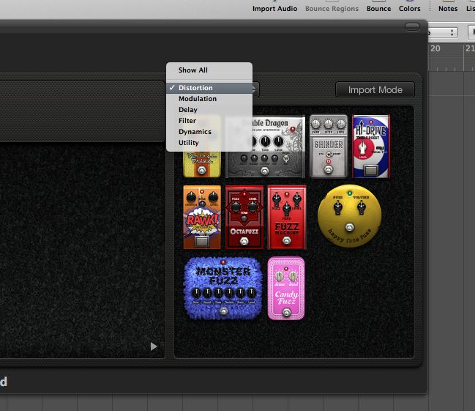Click Candy Fuzz level knob

(x=293, y=276)
